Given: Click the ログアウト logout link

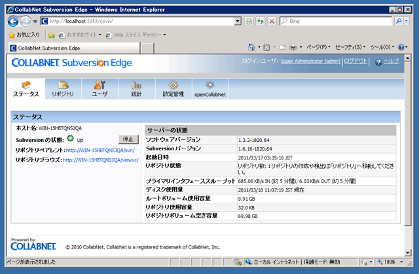Looking at the screenshot, I should 355,61.
